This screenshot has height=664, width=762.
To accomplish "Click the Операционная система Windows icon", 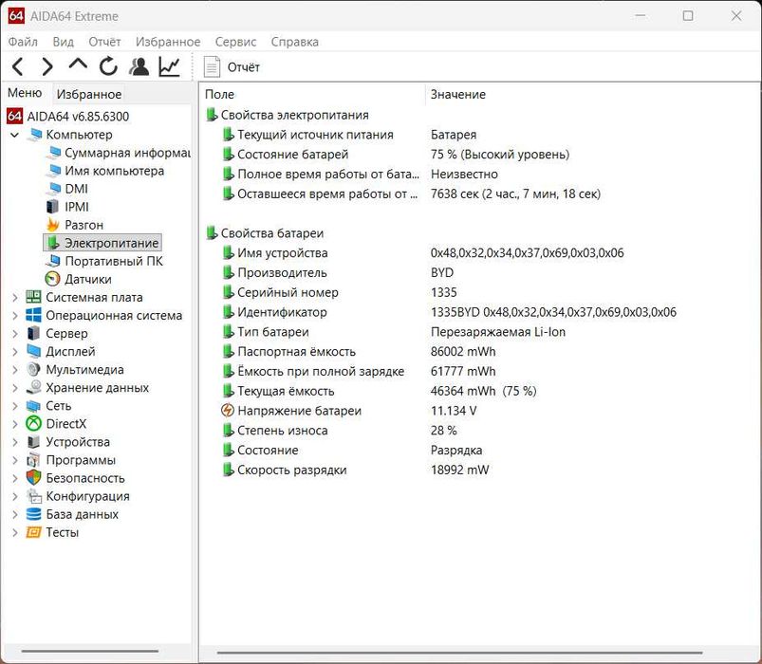I will click(33, 316).
